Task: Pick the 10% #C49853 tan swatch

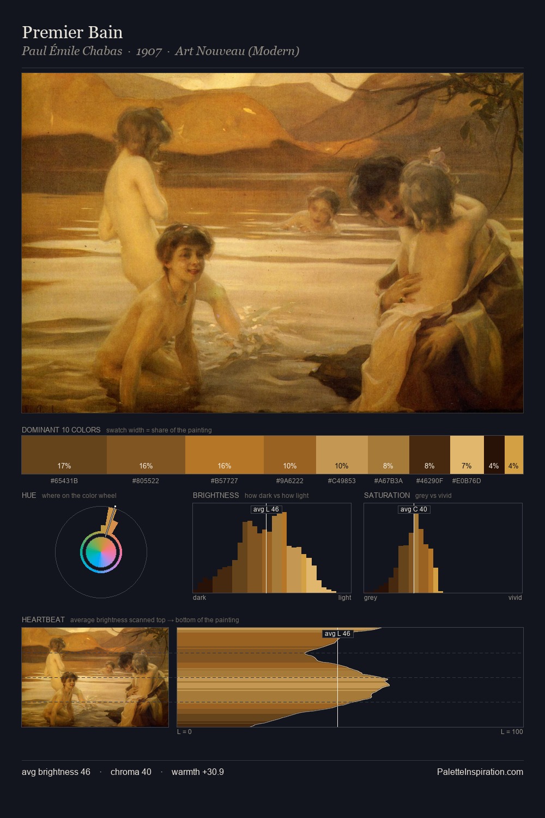Action: [342, 455]
